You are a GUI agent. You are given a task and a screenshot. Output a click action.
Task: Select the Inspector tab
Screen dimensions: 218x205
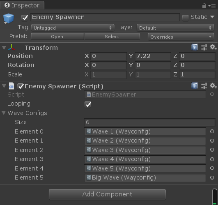coord(22,5)
